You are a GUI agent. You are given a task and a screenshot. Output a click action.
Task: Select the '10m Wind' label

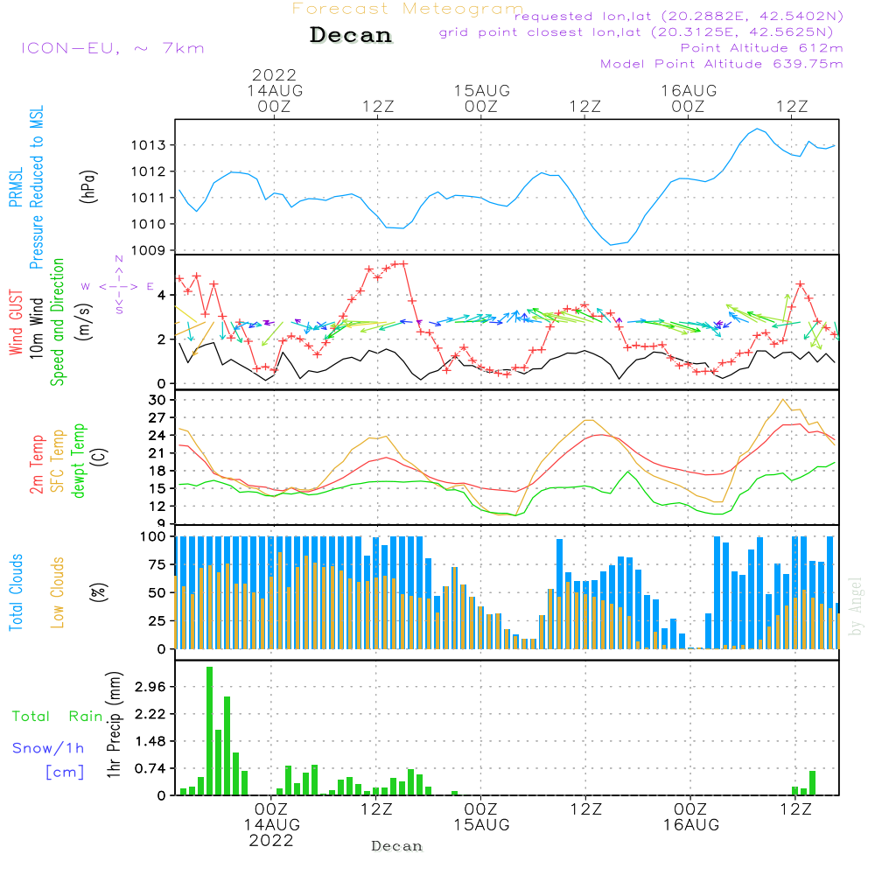click(x=36, y=328)
